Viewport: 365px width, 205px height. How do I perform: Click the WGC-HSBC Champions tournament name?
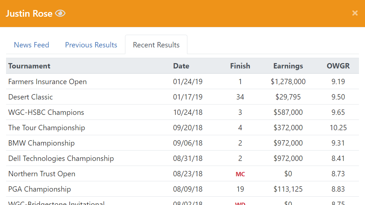point(46,112)
